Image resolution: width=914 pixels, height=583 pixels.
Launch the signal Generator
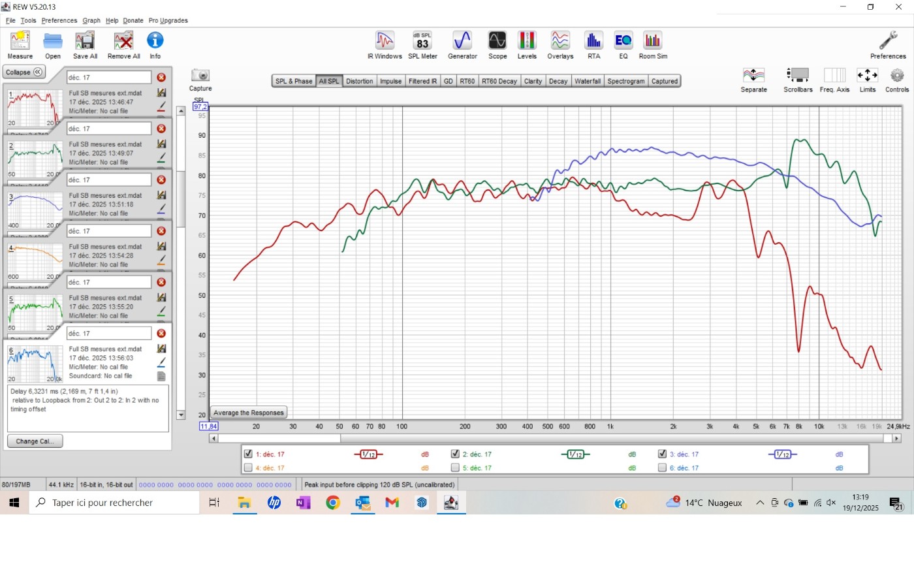click(x=462, y=44)
